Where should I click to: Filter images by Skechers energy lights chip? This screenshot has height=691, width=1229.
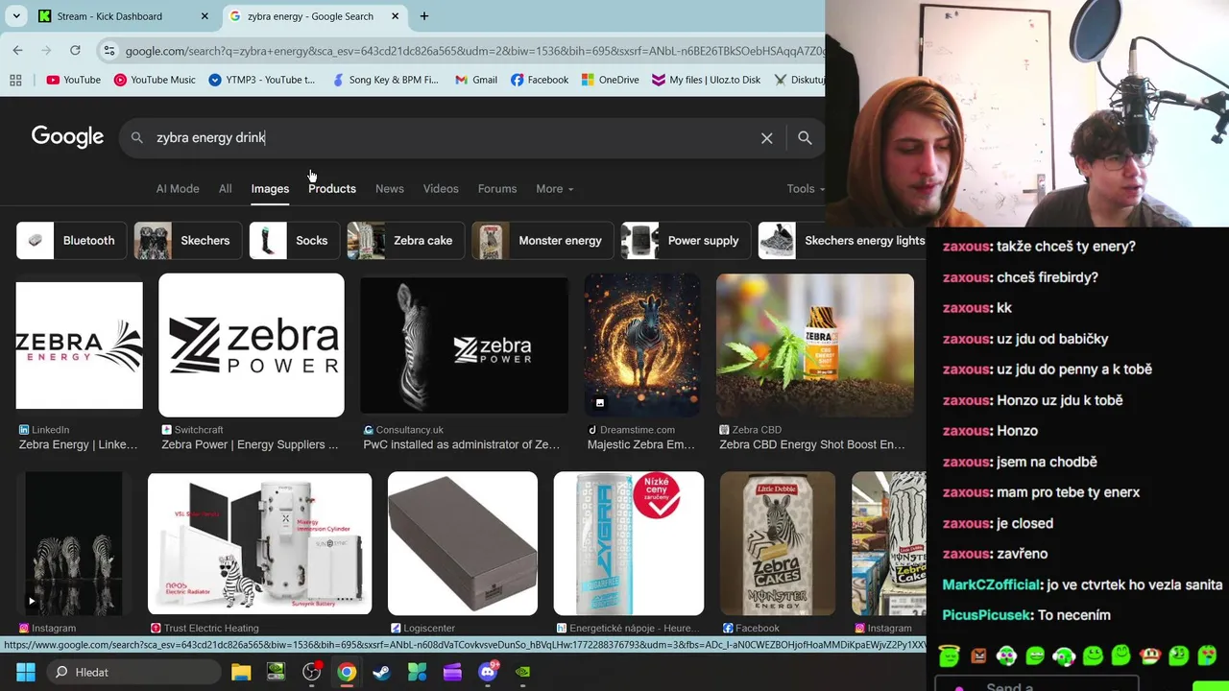click(842, 241)
